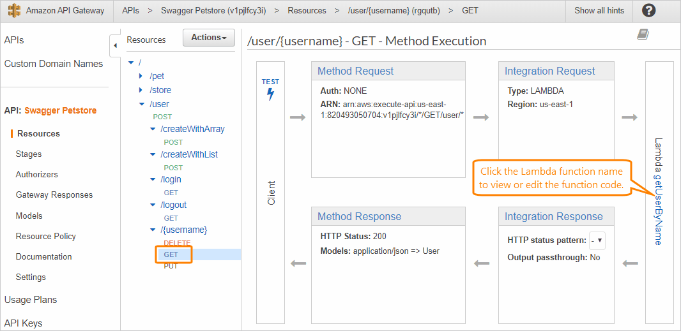Open the HTTP status pattern dropdown
Viewport: 681px width, 331px height.
[x=598, y=241]
